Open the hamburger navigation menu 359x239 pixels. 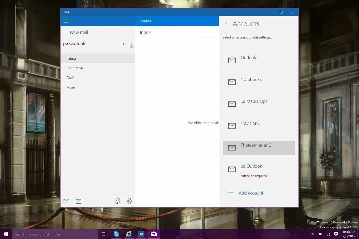click(66, 21)
